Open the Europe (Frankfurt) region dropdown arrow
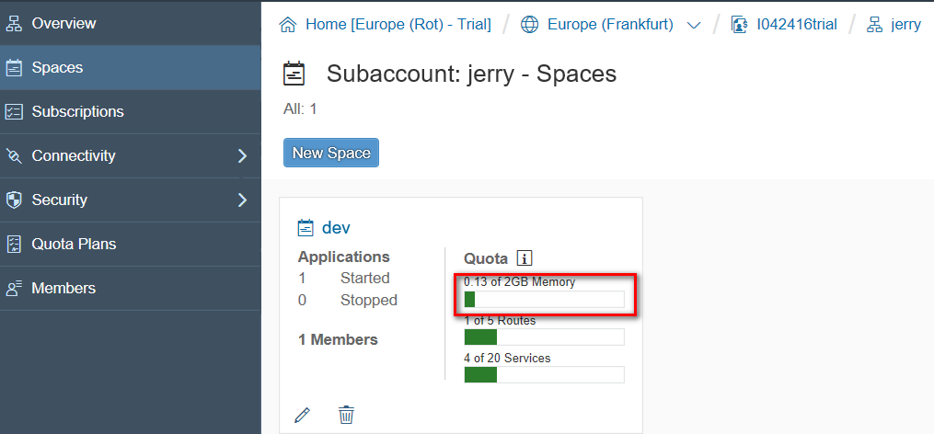934x434 pixels. click(694, 25)
